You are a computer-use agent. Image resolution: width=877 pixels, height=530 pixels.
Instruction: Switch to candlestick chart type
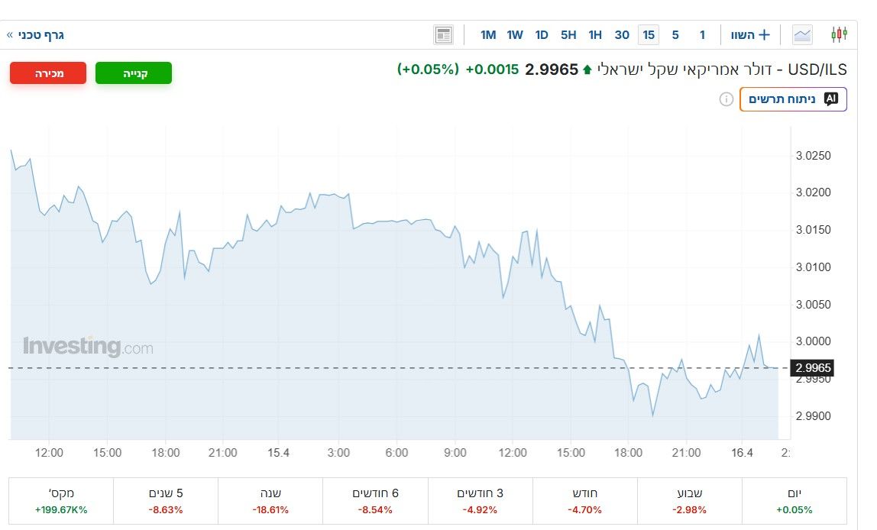coord(840,34)
